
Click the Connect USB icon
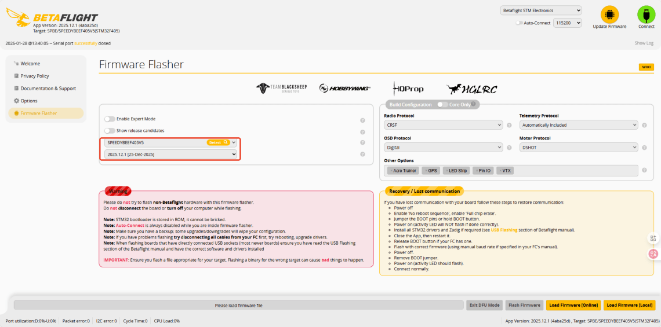coord(646,14)
